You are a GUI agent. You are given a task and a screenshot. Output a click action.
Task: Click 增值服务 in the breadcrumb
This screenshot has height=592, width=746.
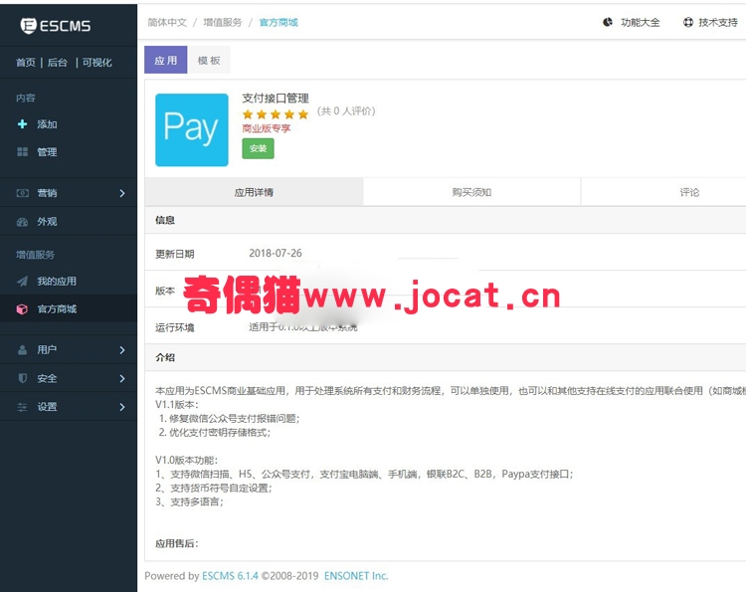click(222, 22)
